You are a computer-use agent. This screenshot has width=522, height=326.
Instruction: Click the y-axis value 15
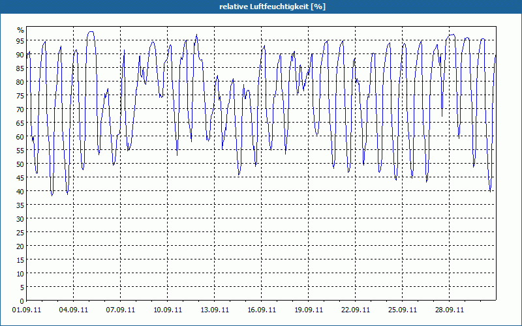pos(20,259)
